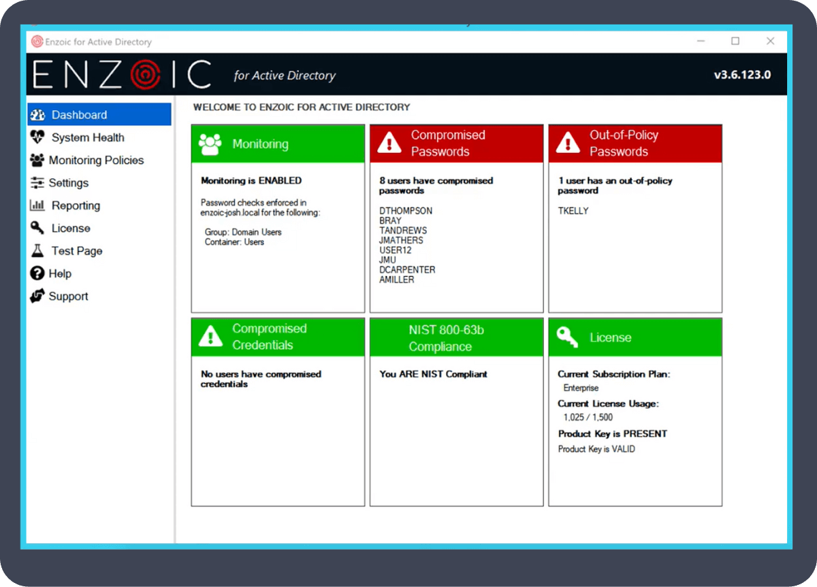
Task: Click '8 users have compromised passwords' text
Action: point(436,186)
